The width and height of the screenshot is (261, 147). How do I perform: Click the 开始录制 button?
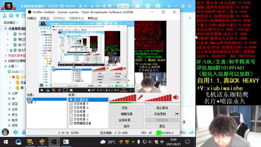coord(160,114)
